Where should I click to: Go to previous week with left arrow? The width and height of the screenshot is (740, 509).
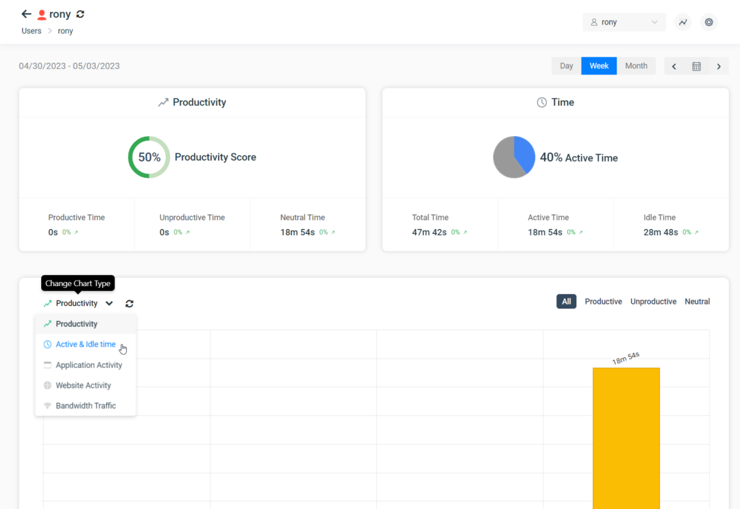(x=674, y=66)
